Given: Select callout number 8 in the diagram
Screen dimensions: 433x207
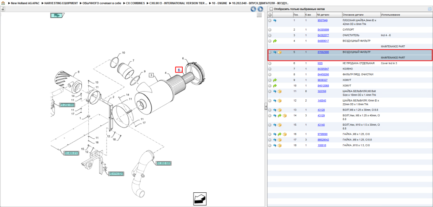Looking at the screenshot, I should coord(78,72).
